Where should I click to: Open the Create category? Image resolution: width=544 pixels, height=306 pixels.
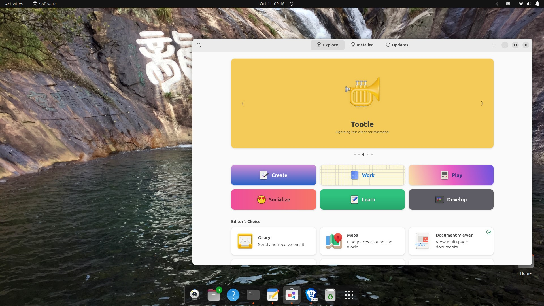coord(273,175)
